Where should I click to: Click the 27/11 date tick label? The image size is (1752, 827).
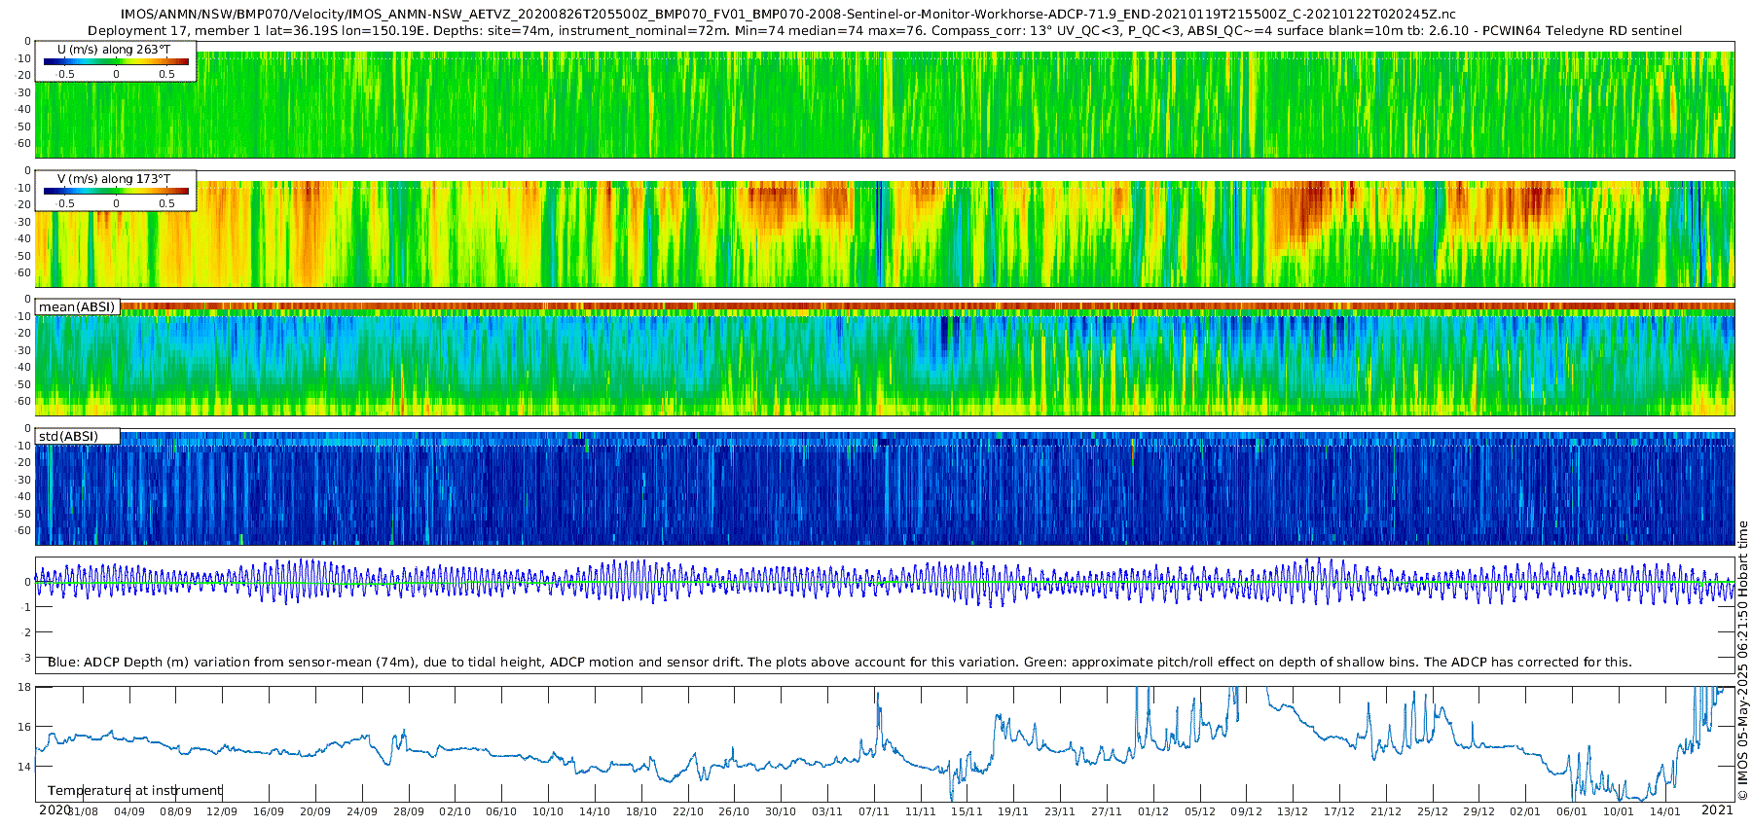click(1107, 811)
